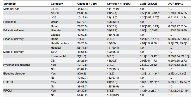Click the UTI/STI variable label
This screenshot has width=191, height=97.
pos(8,82)
